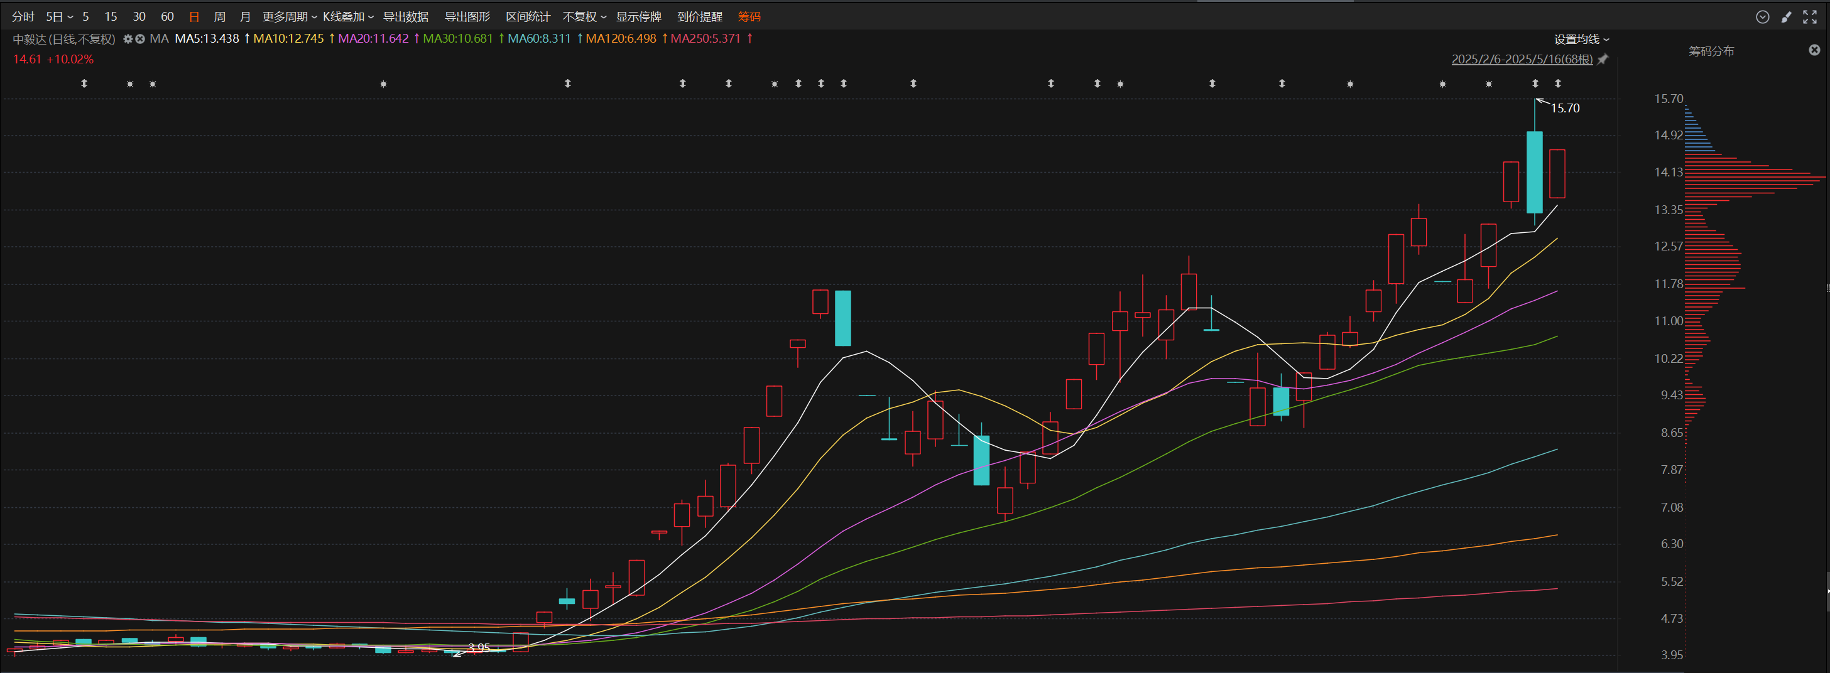
Task: Toggle 显示停牌 suspension display
Action: click(638, 16)
